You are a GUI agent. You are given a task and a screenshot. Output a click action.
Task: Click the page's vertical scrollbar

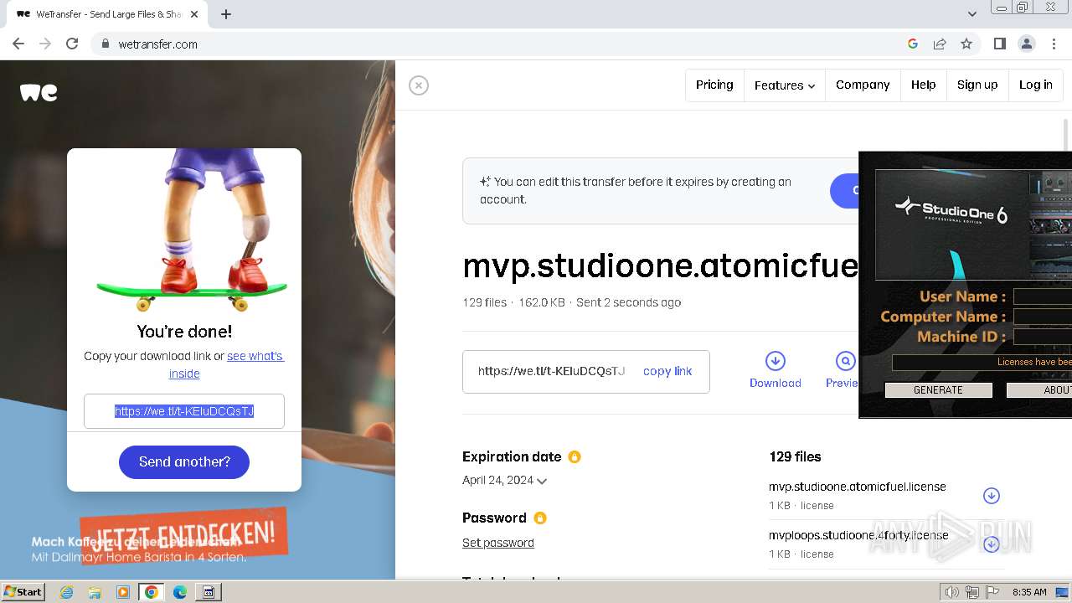click(x=1066, y=134)
